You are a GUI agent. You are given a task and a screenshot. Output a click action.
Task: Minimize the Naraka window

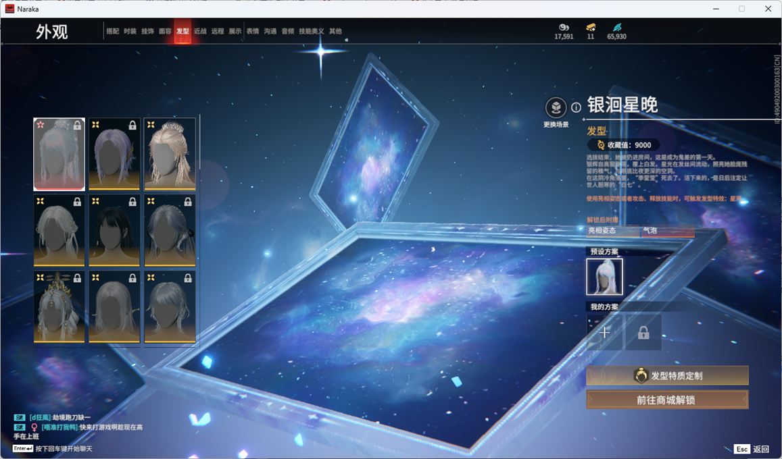pyautogui.click(x=716, y=9)
